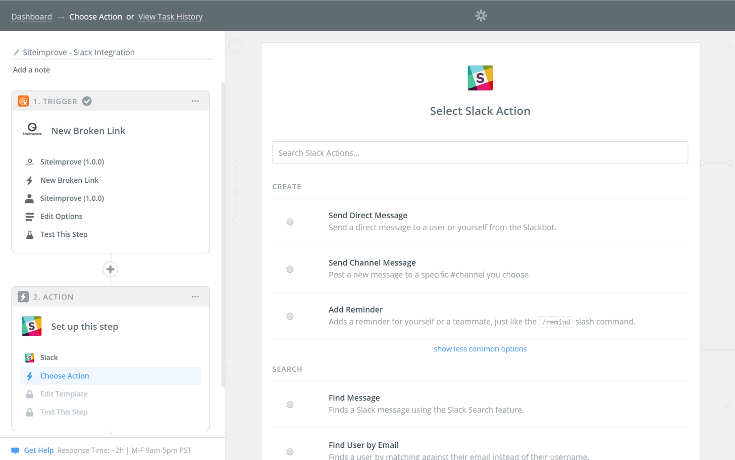The width and height of the screenshot is (735, 460).
Task: Click the Edit Options list icon
Action: 30,217
